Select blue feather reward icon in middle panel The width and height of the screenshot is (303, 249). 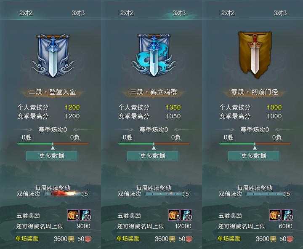186,215
